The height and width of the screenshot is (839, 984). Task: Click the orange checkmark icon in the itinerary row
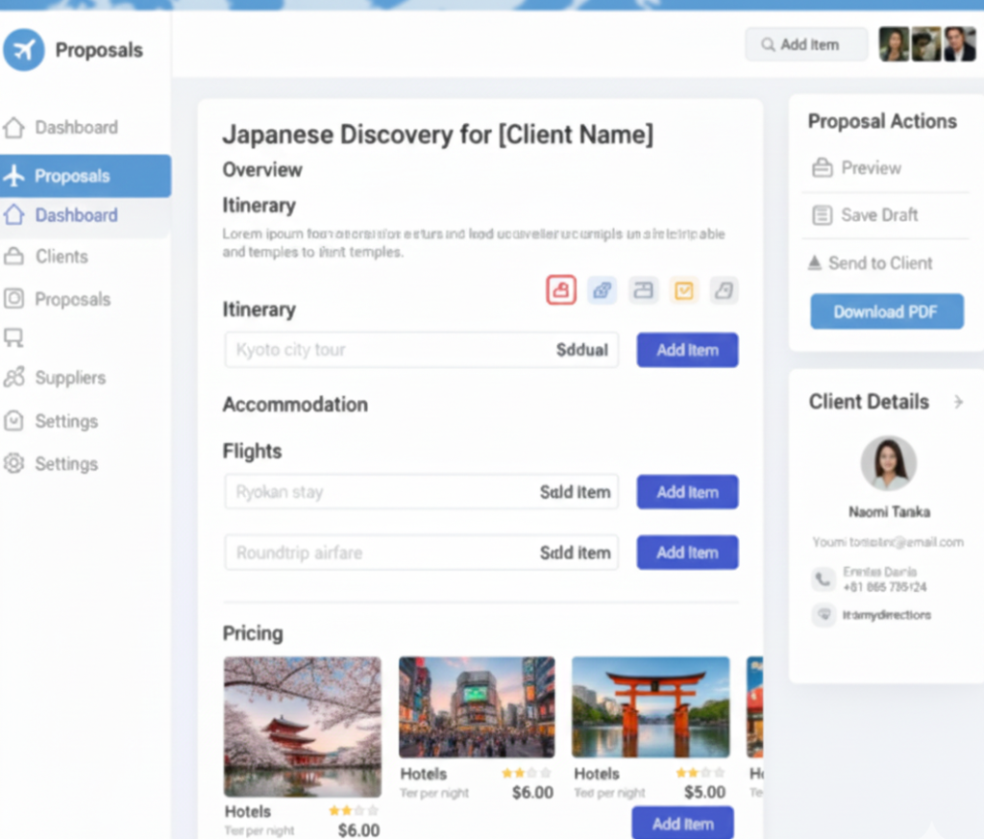(x=684, y=289)
